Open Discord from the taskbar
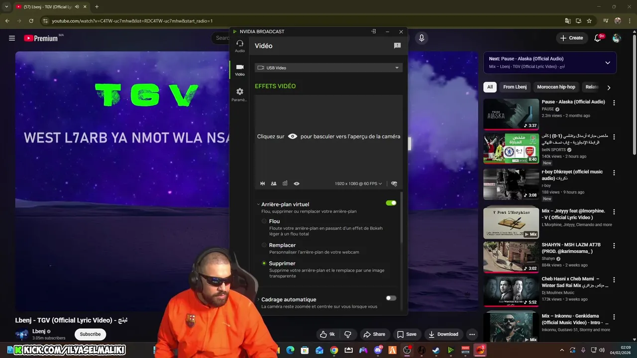 click(x=378, y=350)
